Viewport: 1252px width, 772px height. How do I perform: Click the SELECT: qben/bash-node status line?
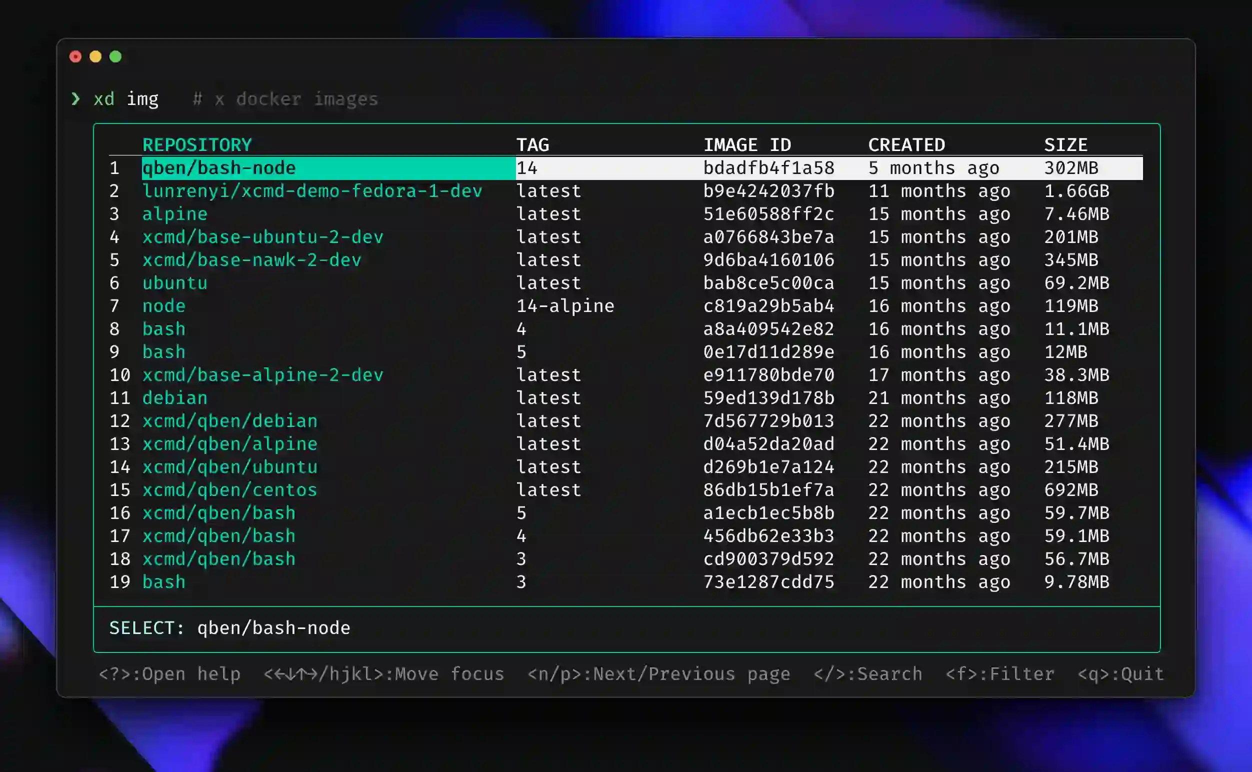(229, 627)
